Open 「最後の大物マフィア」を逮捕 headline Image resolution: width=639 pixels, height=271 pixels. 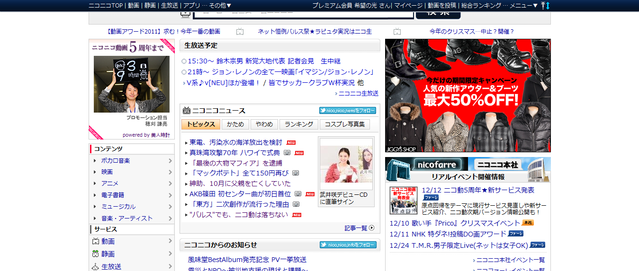[236, 163]
